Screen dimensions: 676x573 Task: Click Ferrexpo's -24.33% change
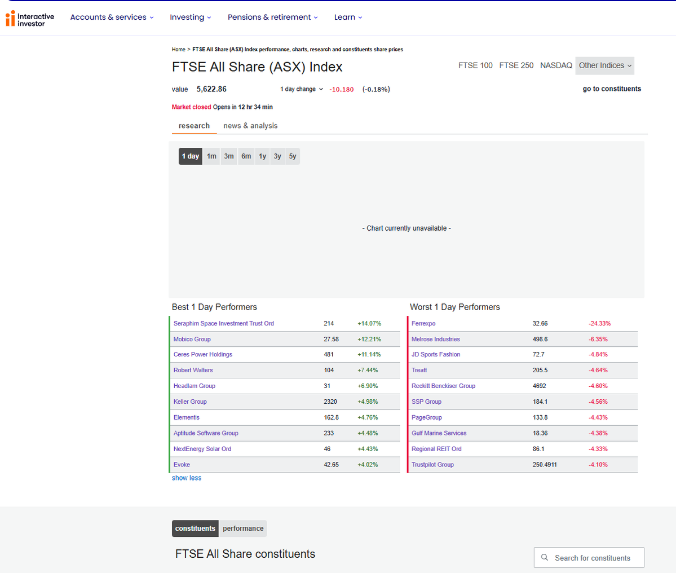point(599,323)
